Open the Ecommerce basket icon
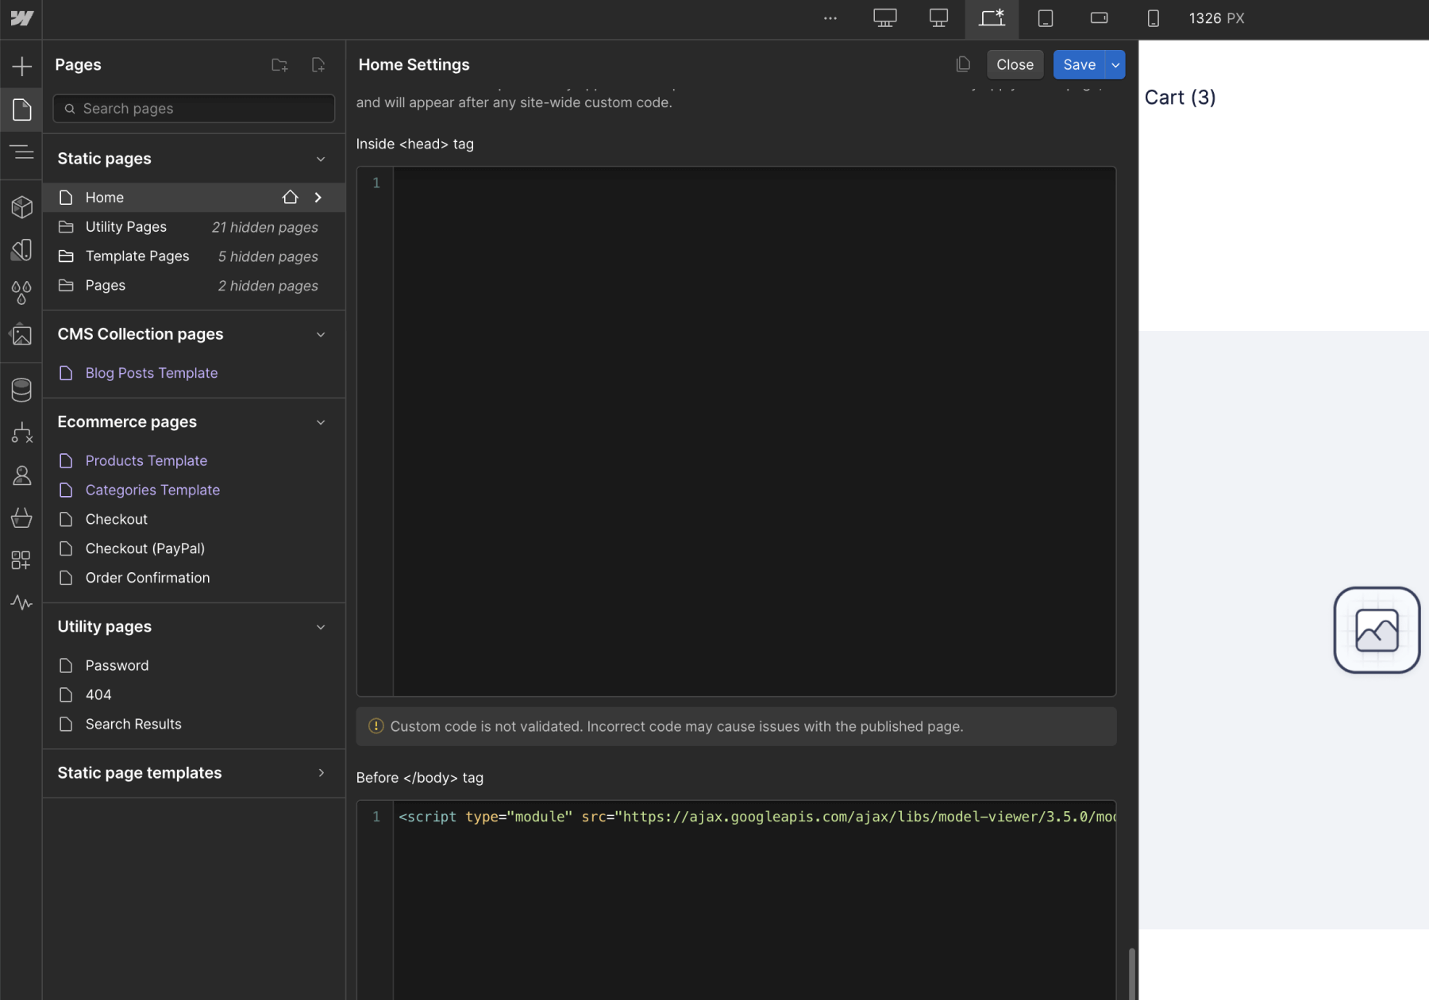Screen dimensions: 1429x1000 [21, 518]
